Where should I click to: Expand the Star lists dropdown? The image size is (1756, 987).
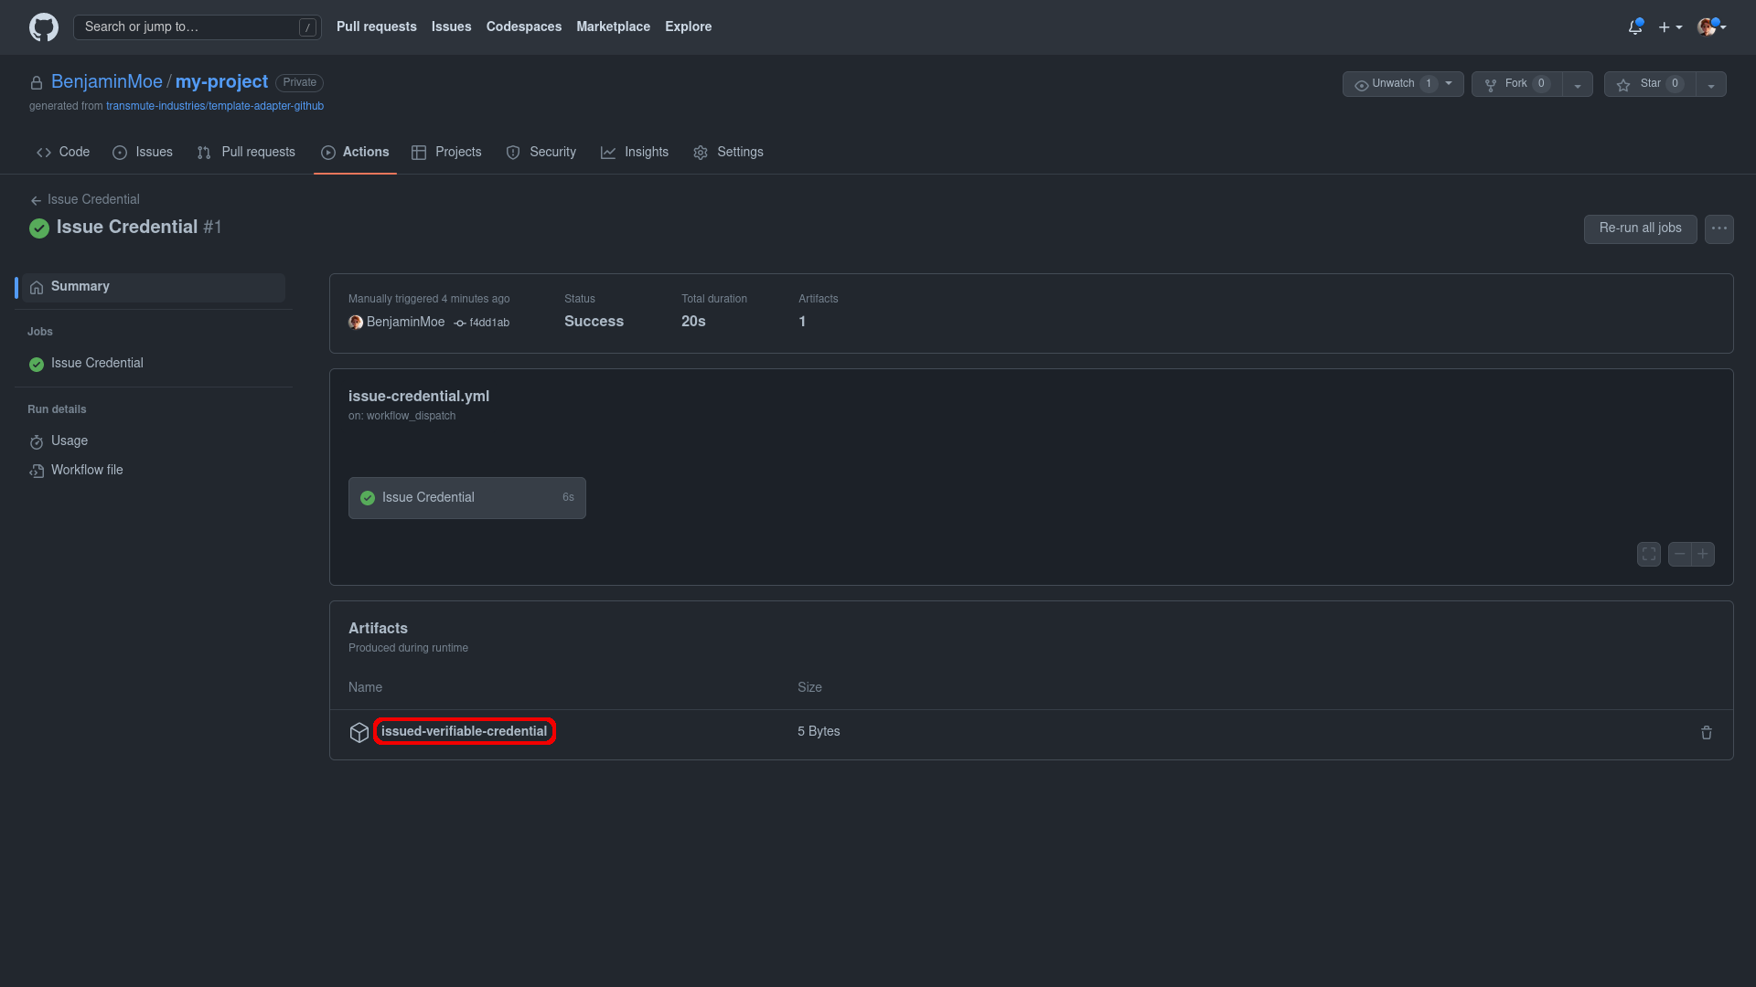[x=1711, y=84]
